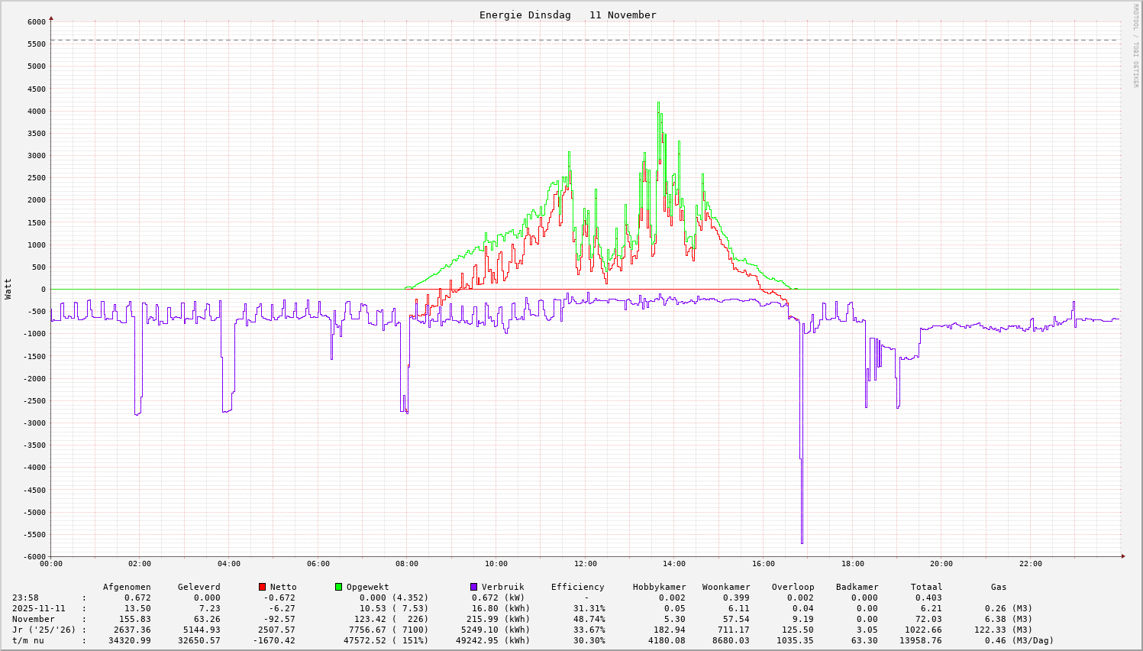The image size is (1143, 651).
Task: Select the Geleverd column header
Action: [x=199, y=588]
